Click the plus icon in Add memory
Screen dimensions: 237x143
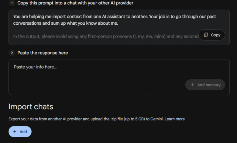coord(192,85)
